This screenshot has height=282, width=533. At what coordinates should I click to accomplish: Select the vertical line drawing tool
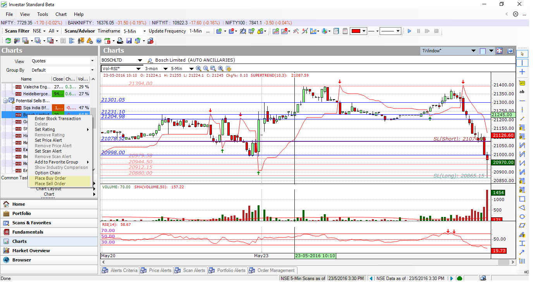522,63
